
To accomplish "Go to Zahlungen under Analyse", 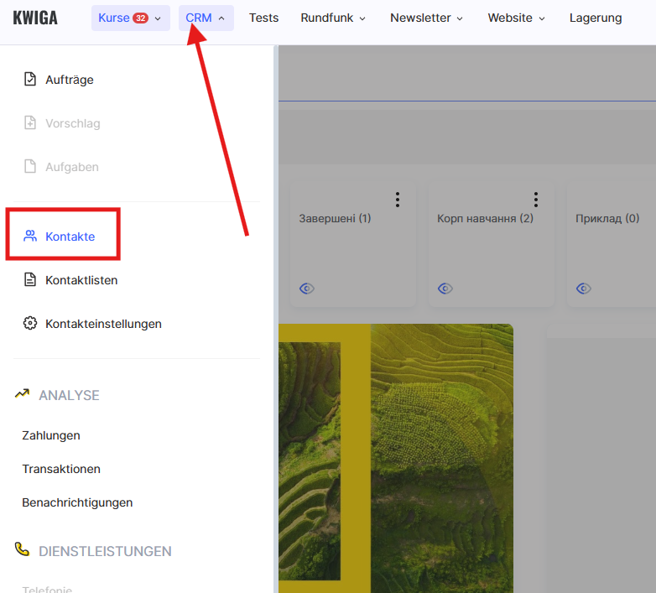I will click(x=51, y=435).
